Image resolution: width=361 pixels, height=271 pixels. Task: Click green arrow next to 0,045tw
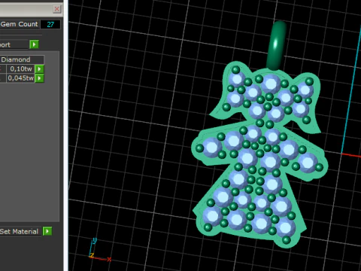pyautogui.click(x=39, y=78)
